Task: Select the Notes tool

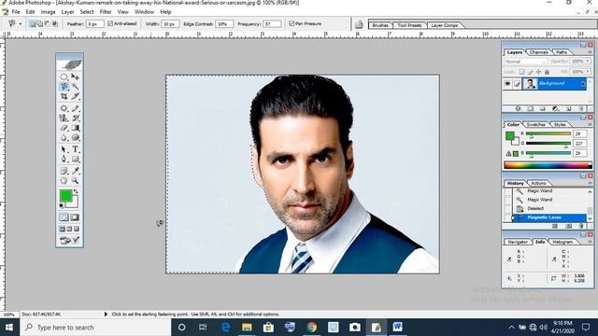Action: click(64, 171)
